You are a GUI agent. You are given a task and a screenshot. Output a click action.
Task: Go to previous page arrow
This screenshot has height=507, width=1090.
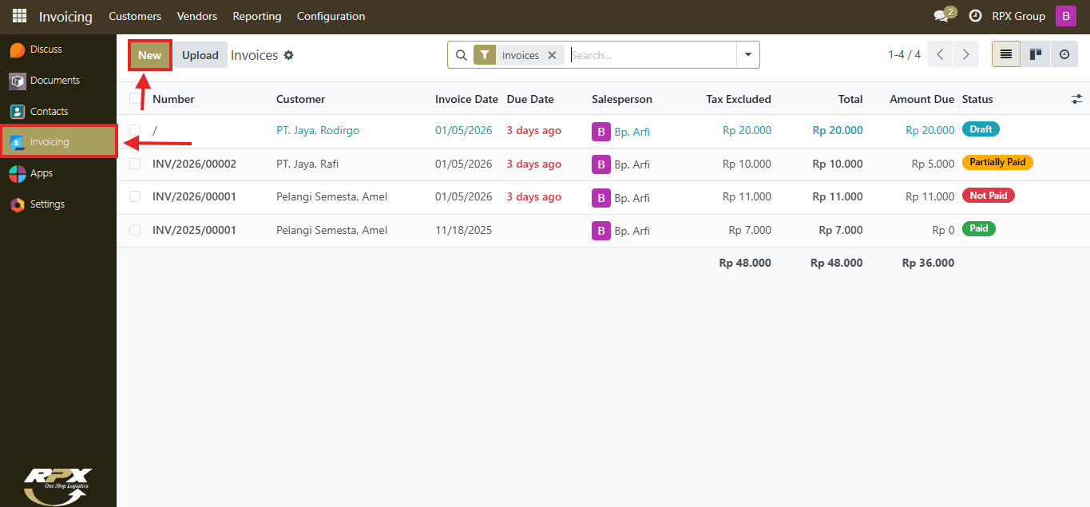[x=941, y=54]
